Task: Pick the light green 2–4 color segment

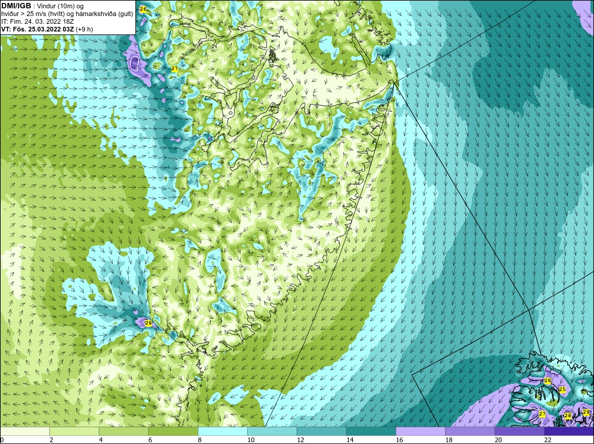Action: (74, 432)
